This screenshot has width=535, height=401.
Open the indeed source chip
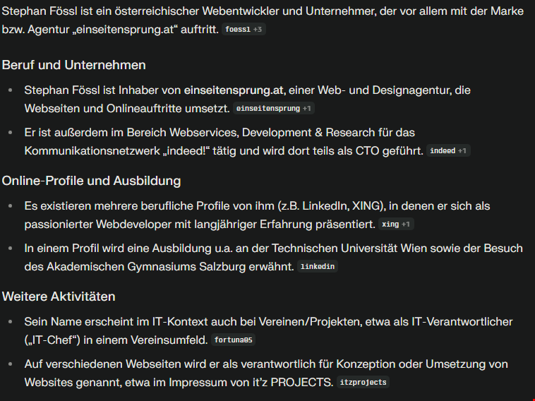(448, 151)
